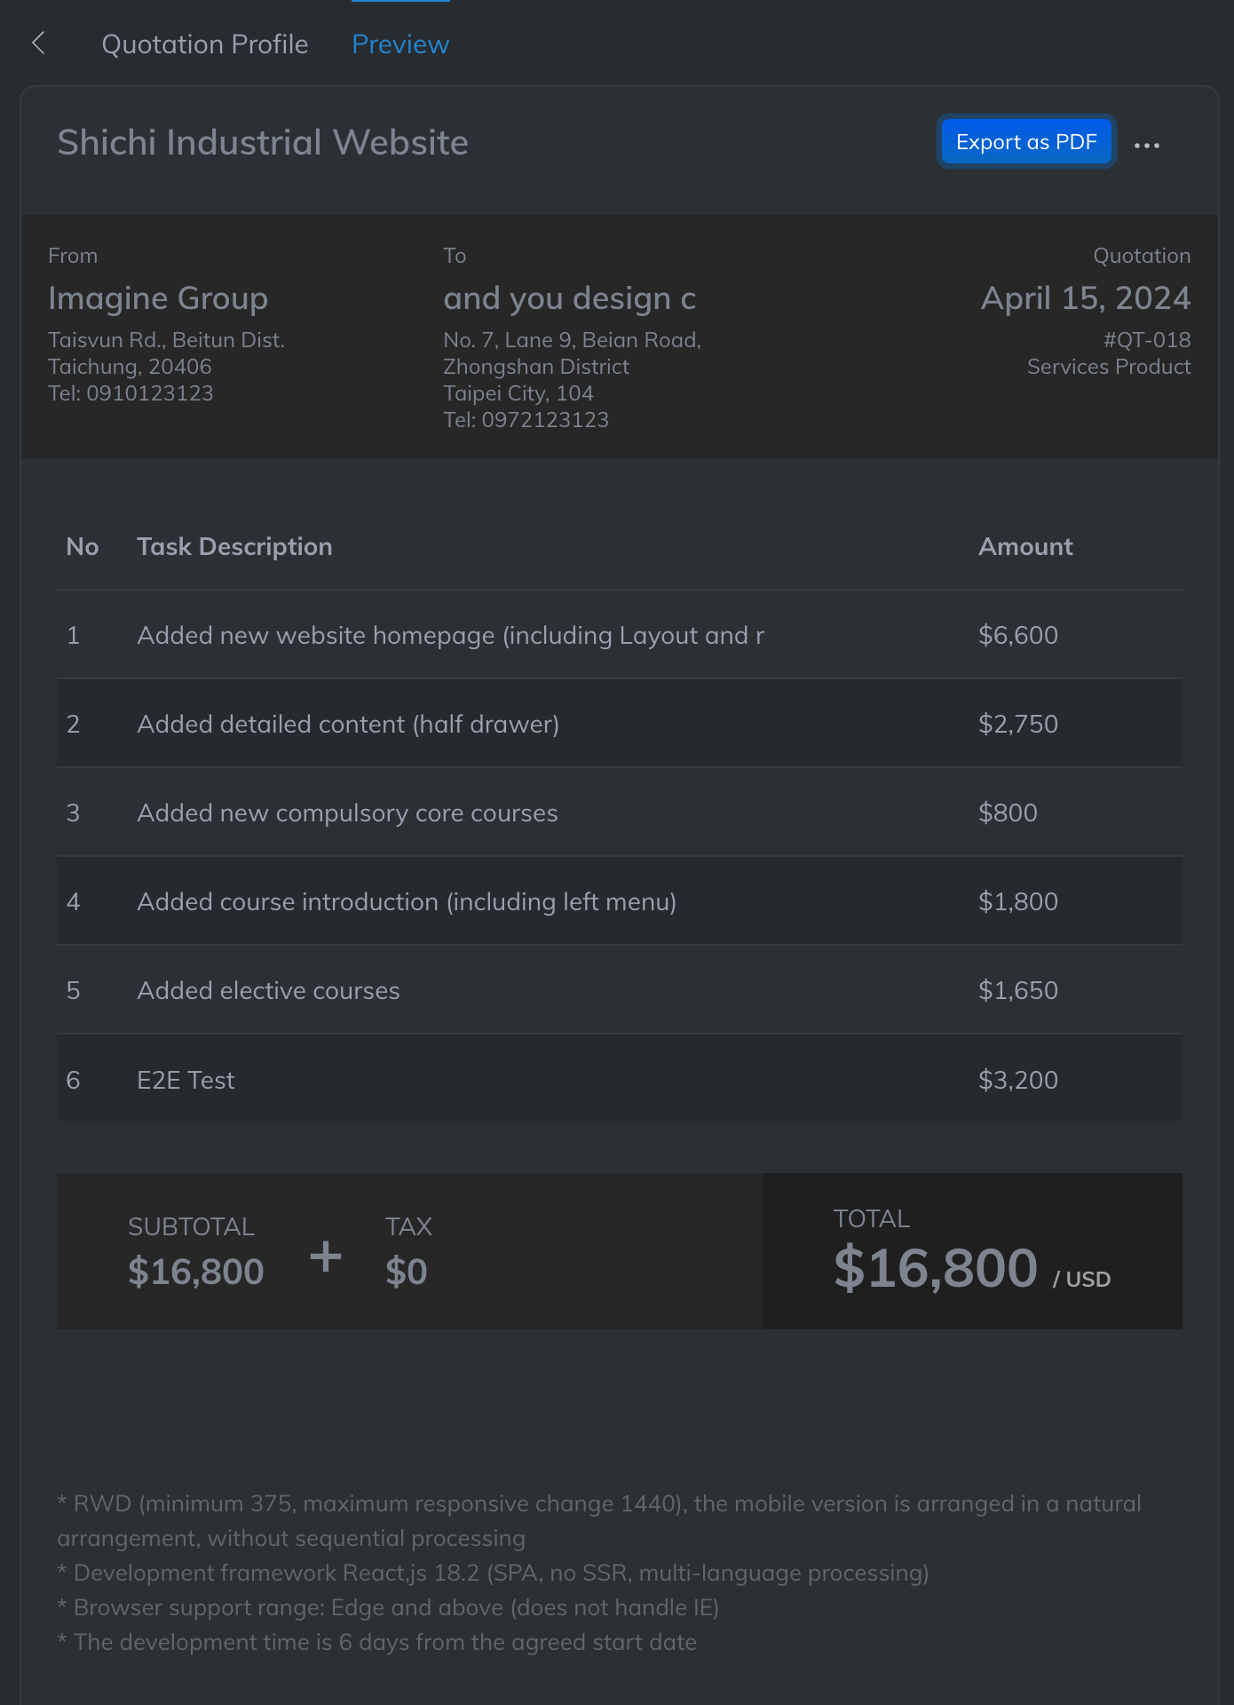Click the 'Added elective courses' row
The image size is (1234, 1705).
tap(268, 991)
